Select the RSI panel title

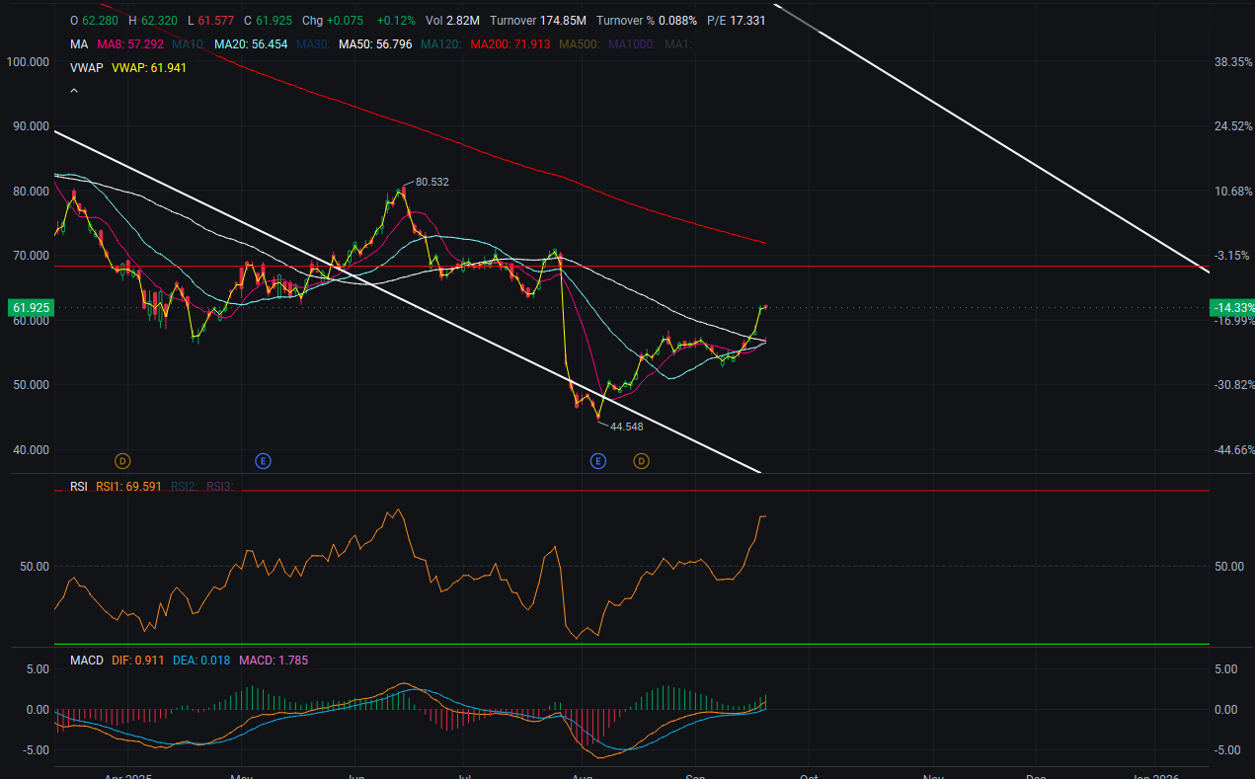79,486
